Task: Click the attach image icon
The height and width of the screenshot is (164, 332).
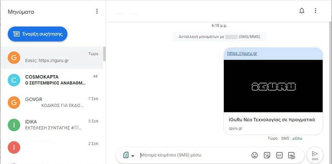Action: pos(292,155)
